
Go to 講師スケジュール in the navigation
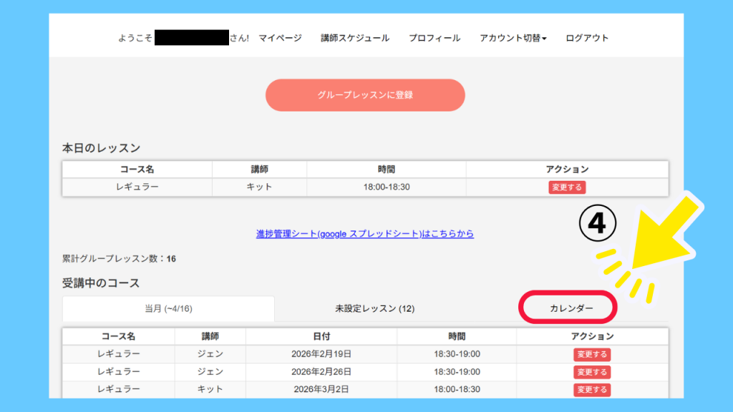[x=355, y=38]
